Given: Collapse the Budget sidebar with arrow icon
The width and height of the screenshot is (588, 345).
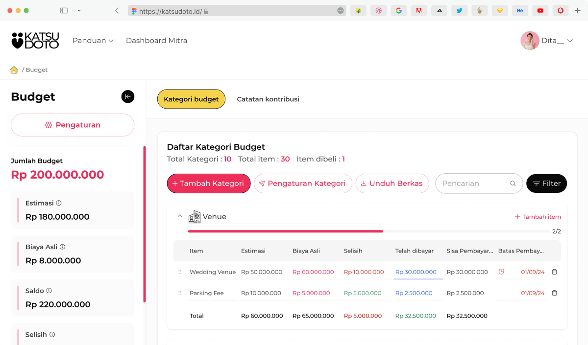Looking at the screenshot, I should click(x=127, y=96).
